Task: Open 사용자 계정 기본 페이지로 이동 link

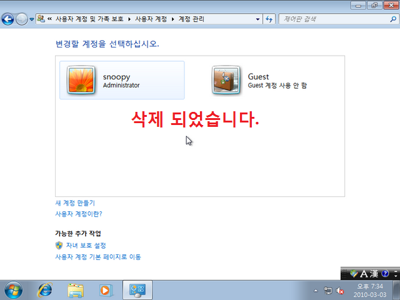Action: [x=98, y=257]
